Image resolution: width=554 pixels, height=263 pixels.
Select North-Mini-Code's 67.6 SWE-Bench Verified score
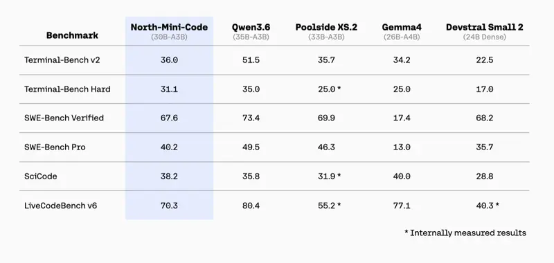[x=169, y=118]
